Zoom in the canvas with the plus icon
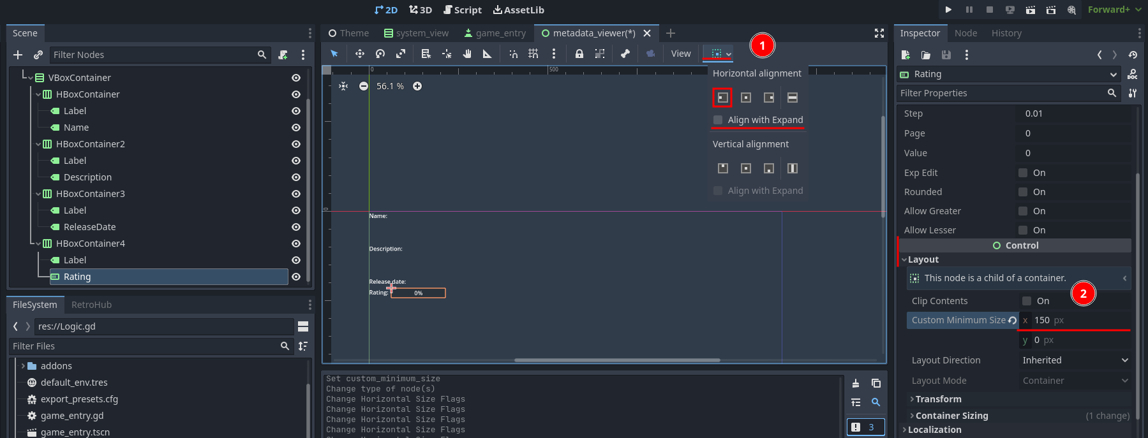The image size is (1148, 438). tap(417, 86)
